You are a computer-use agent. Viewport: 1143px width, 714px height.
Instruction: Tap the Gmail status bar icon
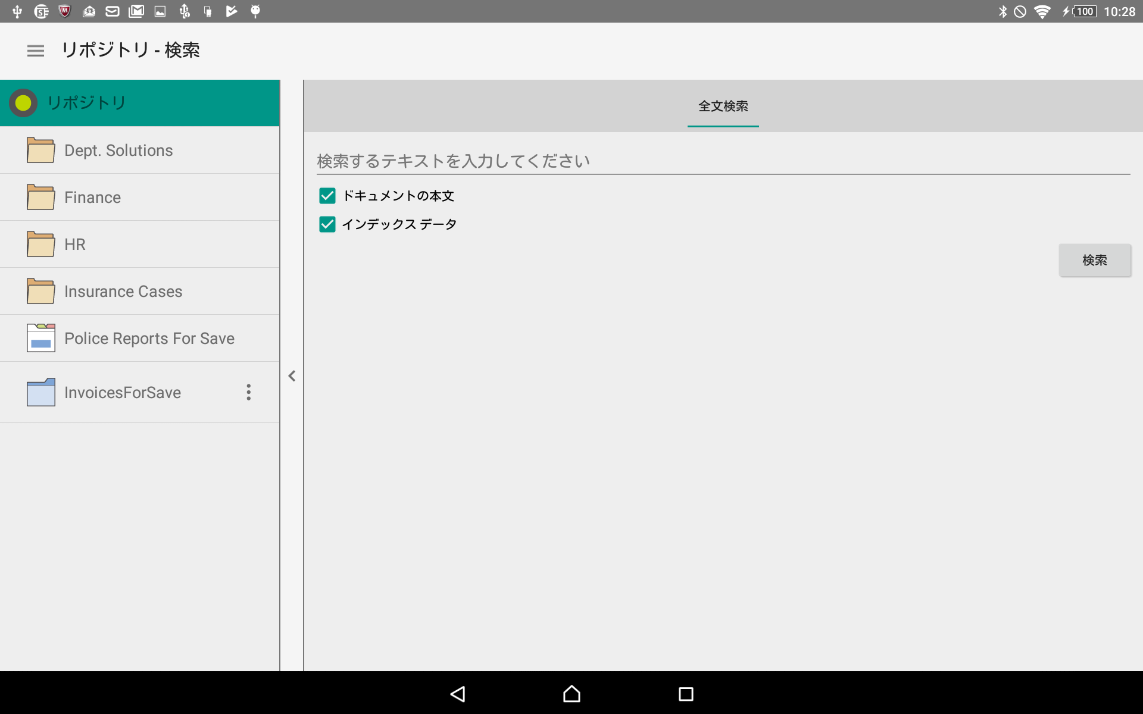pos(136,11)
